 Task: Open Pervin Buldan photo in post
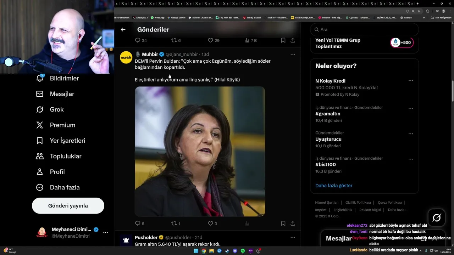(x=200, y=151)
